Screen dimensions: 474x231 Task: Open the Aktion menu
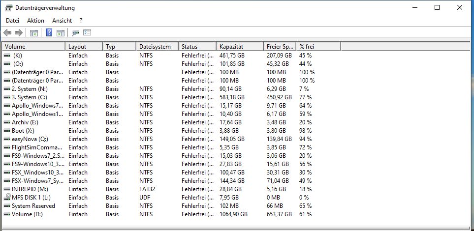(35, 21)
